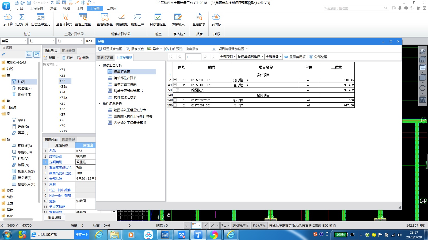
Task: Open 查看工程量 tool
Action: pyautogui.click(x=83, y=19)
